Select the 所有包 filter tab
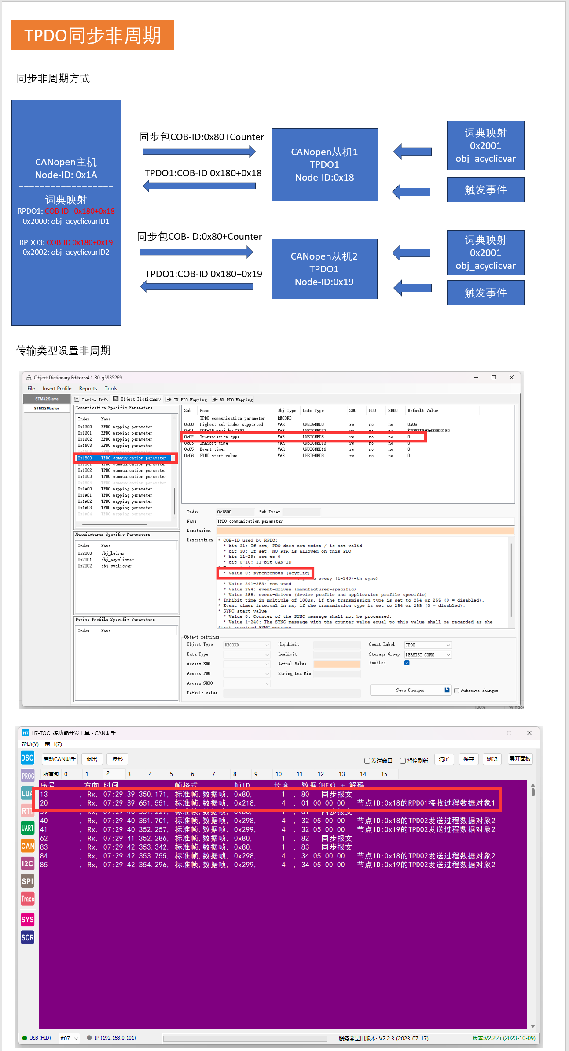The image size is (569, 1051). point(51,774)
